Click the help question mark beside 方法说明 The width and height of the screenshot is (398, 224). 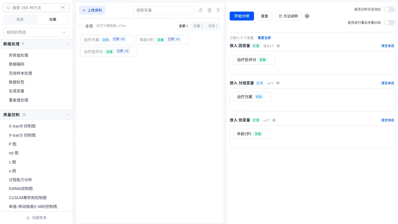click(307, 16)
